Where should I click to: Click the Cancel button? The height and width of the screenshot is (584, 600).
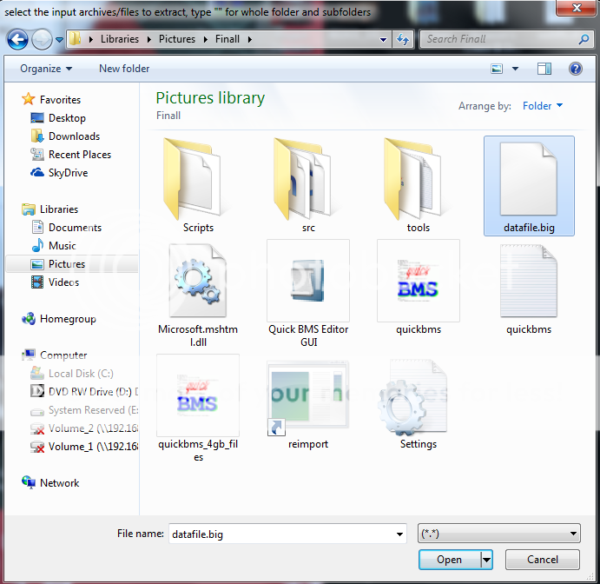(543, 560)
